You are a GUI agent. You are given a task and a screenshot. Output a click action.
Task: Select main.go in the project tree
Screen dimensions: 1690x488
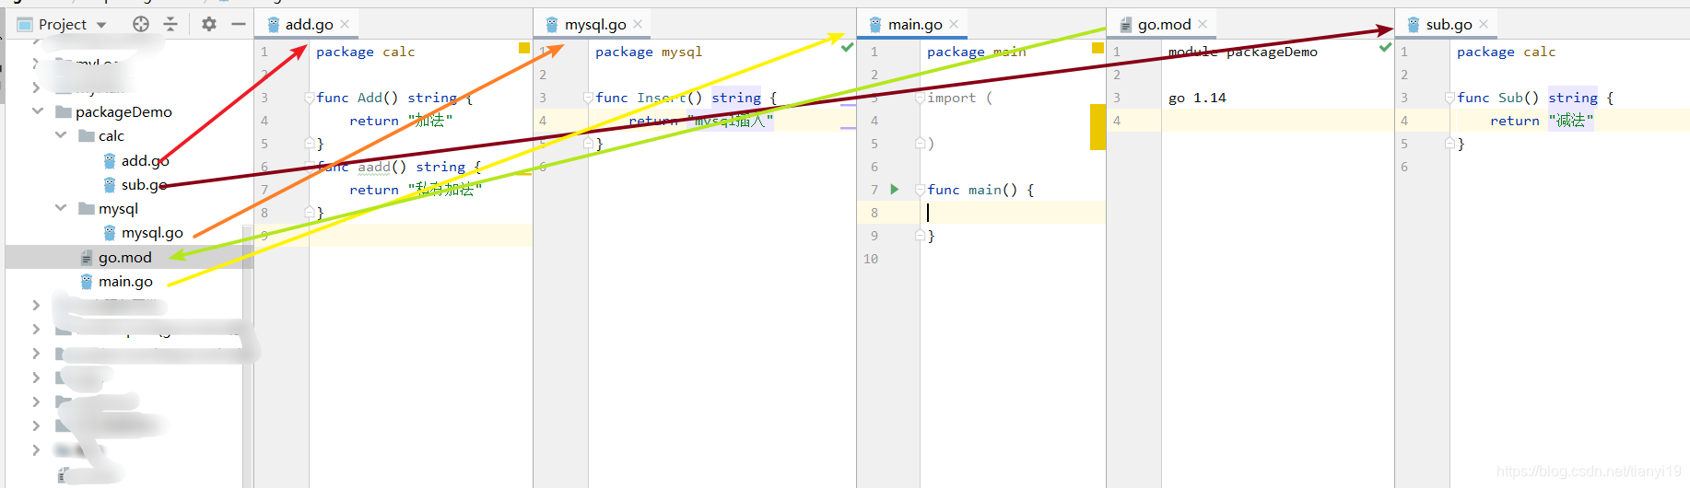[x=125, y=281]
